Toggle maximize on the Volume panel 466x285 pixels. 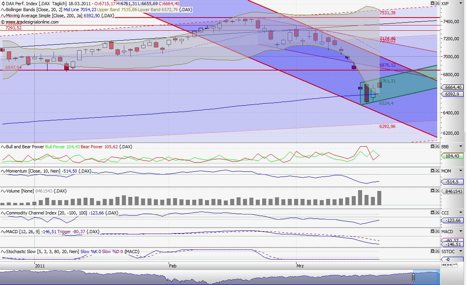pos(432,191)
